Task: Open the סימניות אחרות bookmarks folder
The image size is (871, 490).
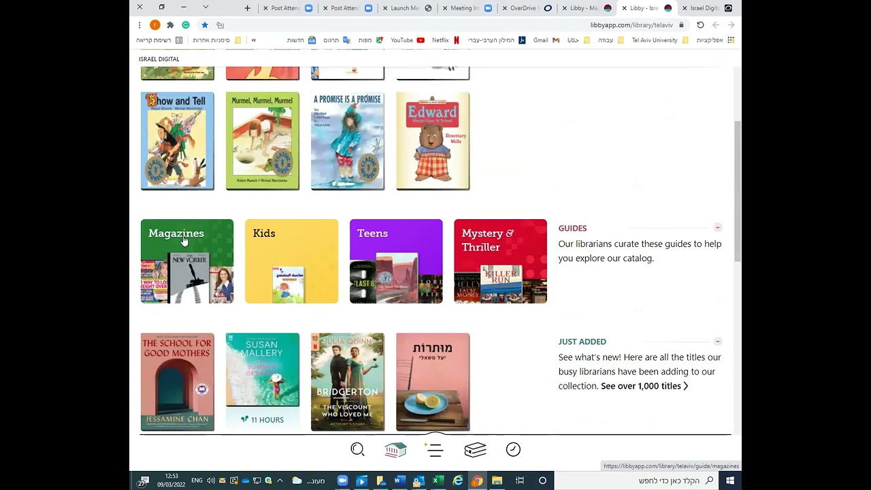Action: [x=217, y=40]
